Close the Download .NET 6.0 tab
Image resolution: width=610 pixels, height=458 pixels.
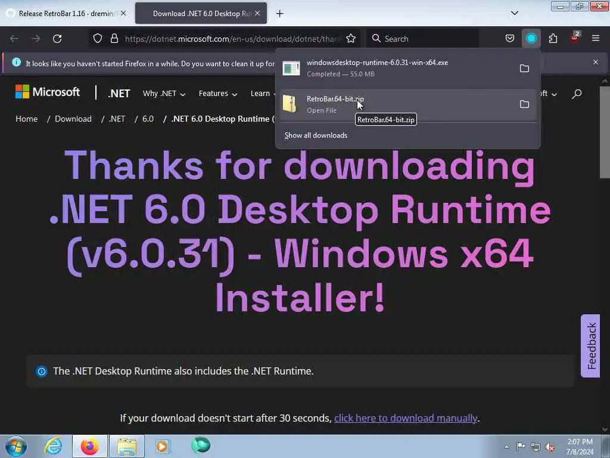click(x=257, y=13)
